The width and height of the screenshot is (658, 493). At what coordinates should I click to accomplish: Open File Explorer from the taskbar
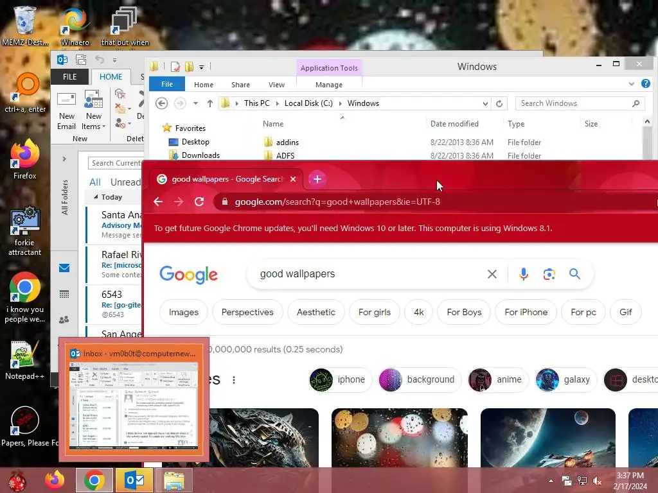pyautogui.click(x=173, y=480)
